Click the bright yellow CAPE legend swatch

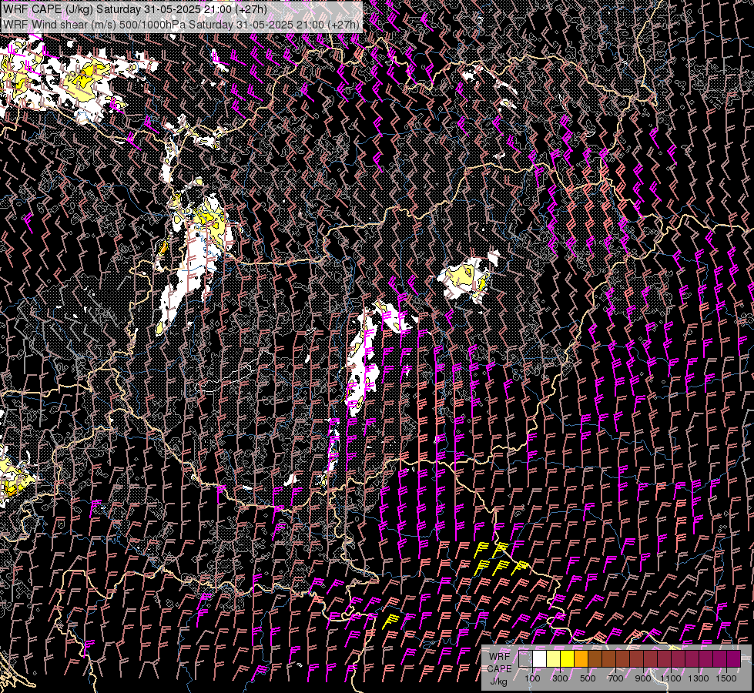(x=568, y=659)
